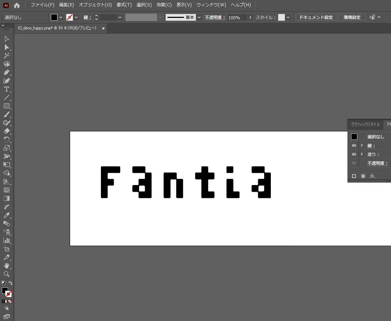Select the Paintbrush tool
The width and height of the screenshot is (391, 321).
pyautogui.click(x=7, y=115)
